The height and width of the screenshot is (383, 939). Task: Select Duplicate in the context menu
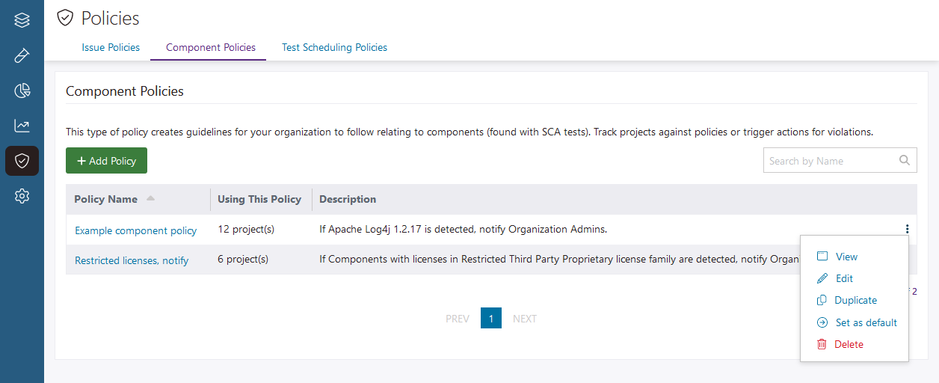click(x=856, y=300)
